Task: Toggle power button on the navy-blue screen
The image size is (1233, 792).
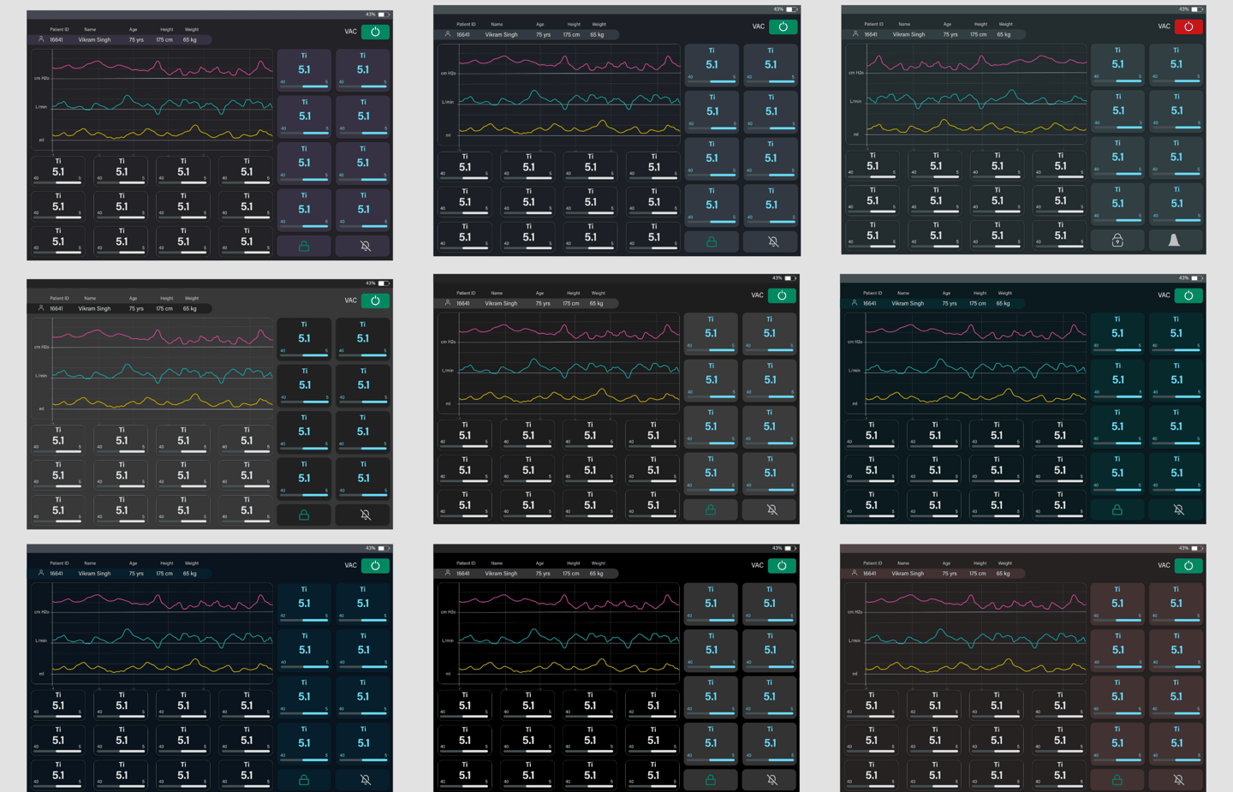Action: (x=375, y=566)
